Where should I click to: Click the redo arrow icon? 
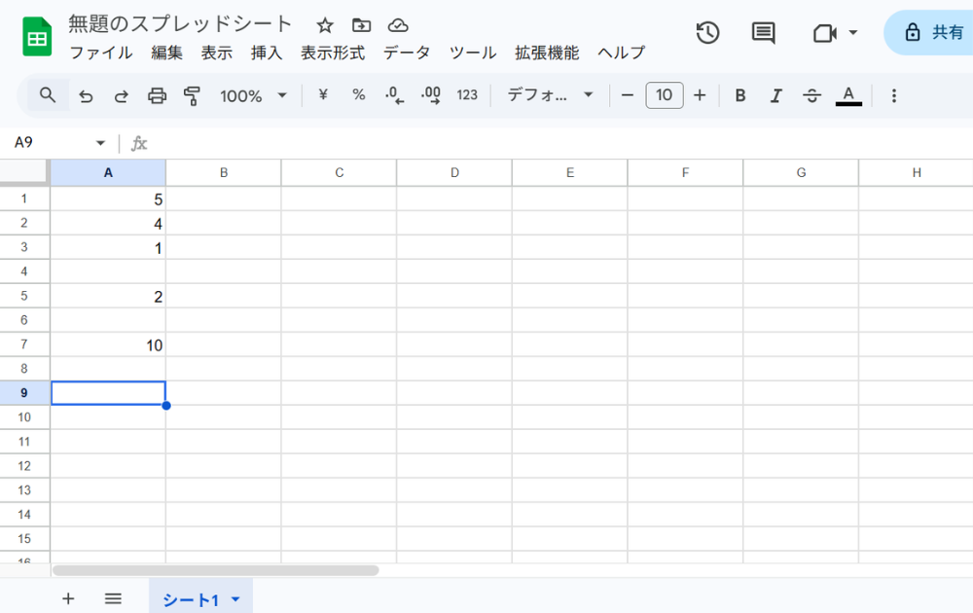pos(122,95)
